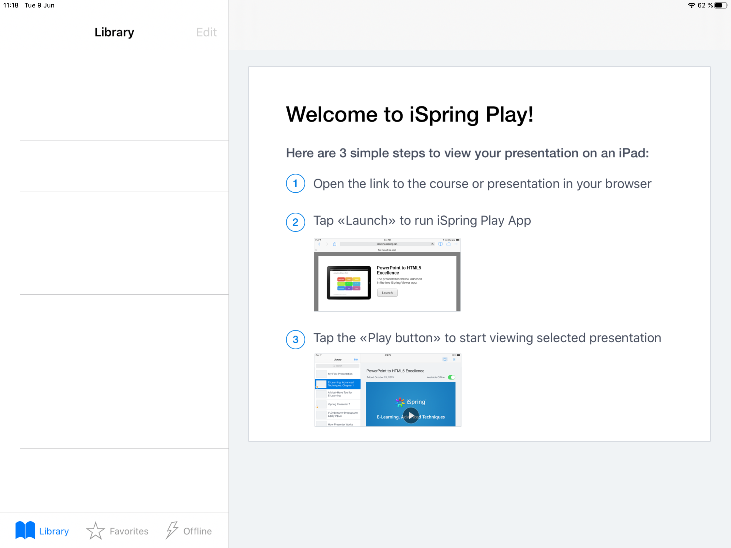Image resolution: width=731 pixels, height=548 pixels.
Task: Click the Wi-Fi status icon
Action: coord(691,5)
